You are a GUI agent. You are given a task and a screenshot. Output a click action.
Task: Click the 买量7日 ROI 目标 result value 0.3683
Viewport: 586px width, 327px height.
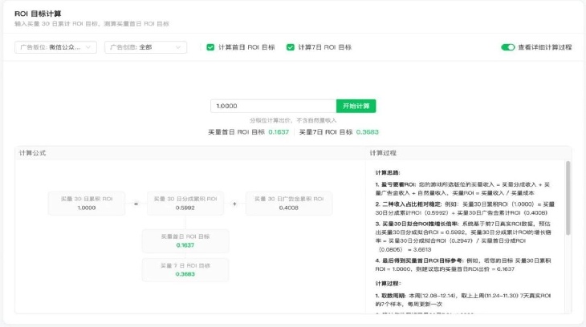(x=367, y=131)
